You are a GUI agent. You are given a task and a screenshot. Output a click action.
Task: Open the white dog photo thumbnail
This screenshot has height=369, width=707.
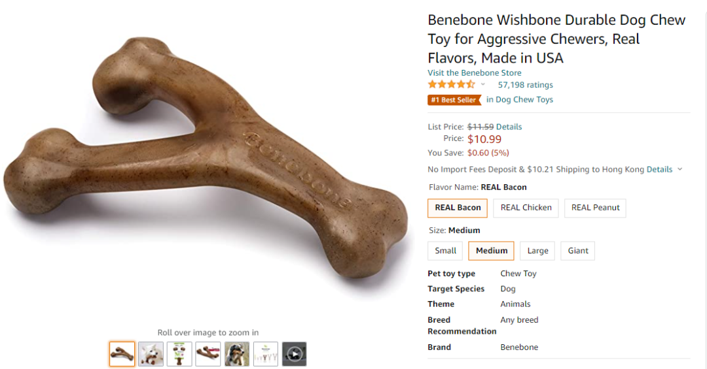(151, 354)
